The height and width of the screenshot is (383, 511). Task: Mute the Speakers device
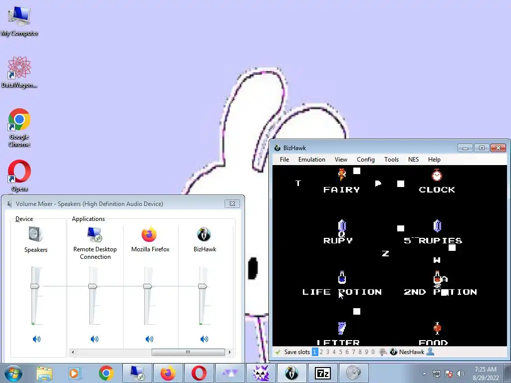(x=36, y=339)
